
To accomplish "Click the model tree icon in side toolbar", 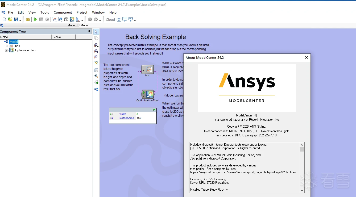I will tap(96, 89).
